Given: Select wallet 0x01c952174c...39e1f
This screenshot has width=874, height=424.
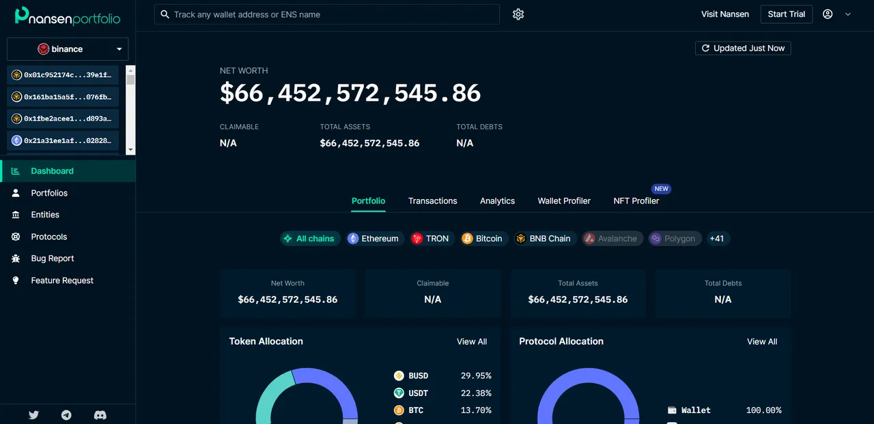Looking at the screenshot, I should tap(63, 75).
